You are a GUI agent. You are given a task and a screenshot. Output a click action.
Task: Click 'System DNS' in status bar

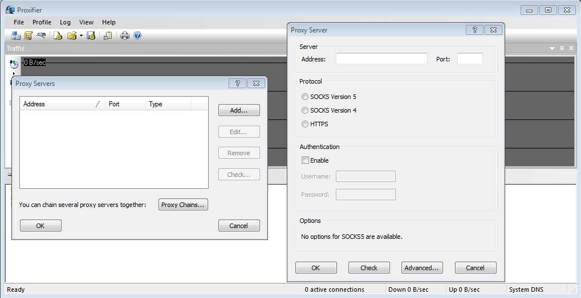[526, 290]
